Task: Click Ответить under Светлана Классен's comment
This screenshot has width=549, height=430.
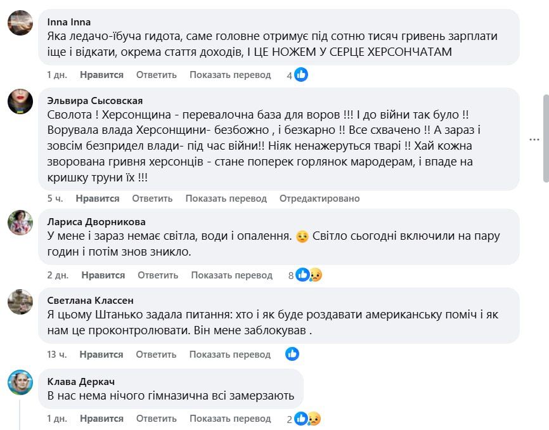Action: pyautogui.click(x=156, y=354)
